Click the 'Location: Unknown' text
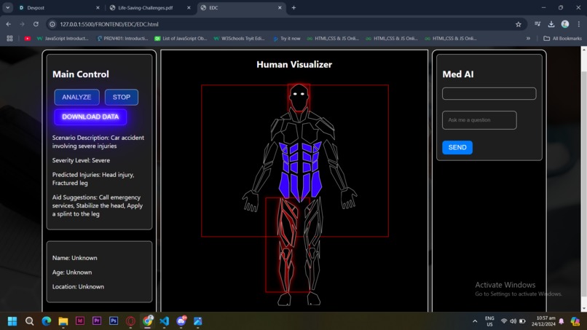This screenshot has width=587, height=330. click(78, 286)
